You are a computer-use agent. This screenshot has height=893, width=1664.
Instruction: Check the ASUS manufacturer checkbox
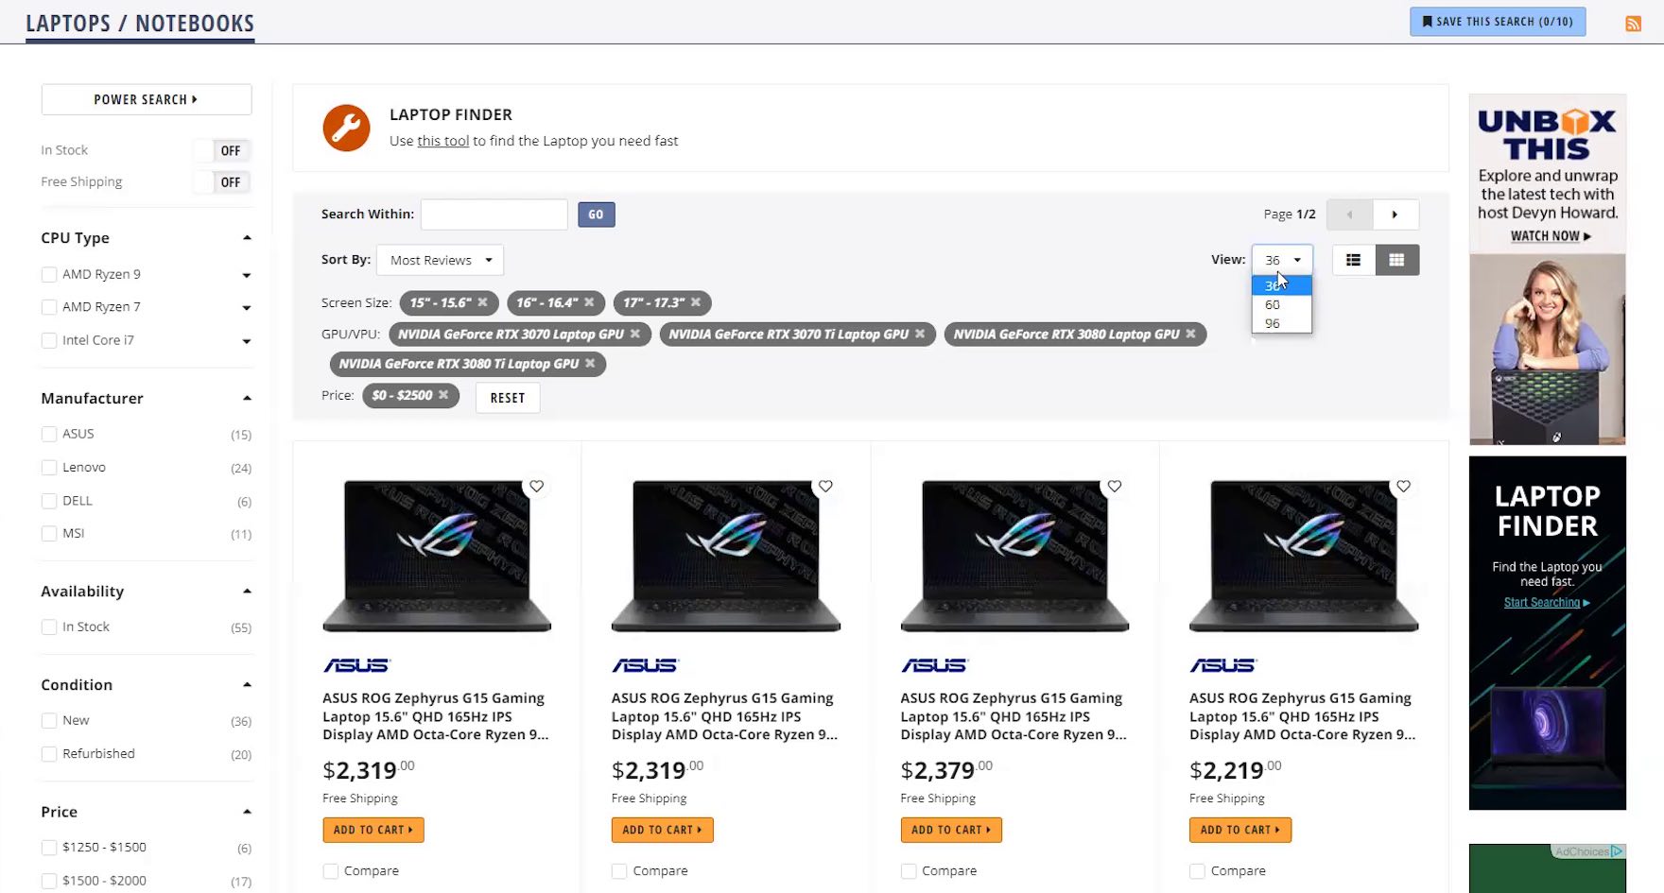pos(49,434)
